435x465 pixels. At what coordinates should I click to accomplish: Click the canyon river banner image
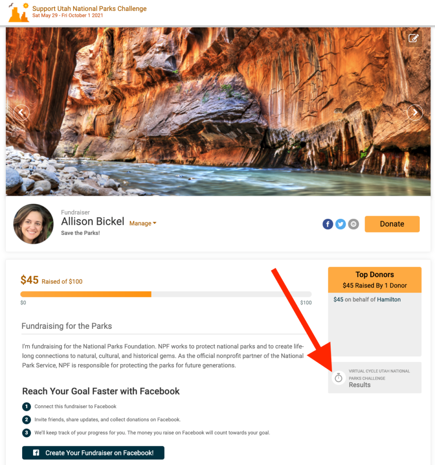[218, 112]
